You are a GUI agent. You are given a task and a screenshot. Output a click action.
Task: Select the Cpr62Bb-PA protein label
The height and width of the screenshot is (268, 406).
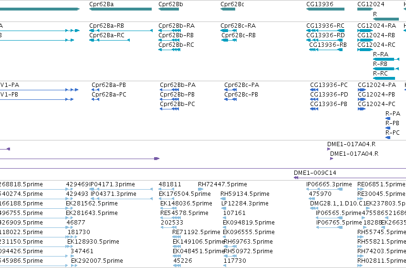click(177, 85)
